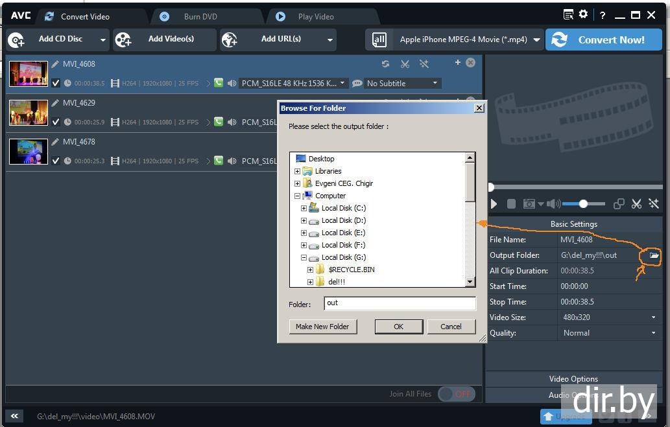Click the output folder browse icon
The image size is (670, 427).
pos(654,256)
